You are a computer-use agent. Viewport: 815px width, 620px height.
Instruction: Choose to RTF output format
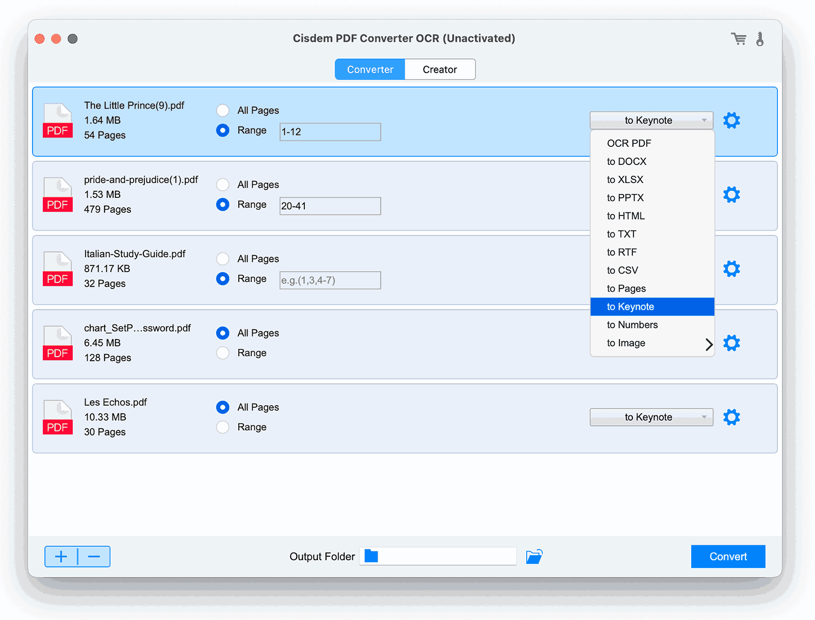coord(653,252)
